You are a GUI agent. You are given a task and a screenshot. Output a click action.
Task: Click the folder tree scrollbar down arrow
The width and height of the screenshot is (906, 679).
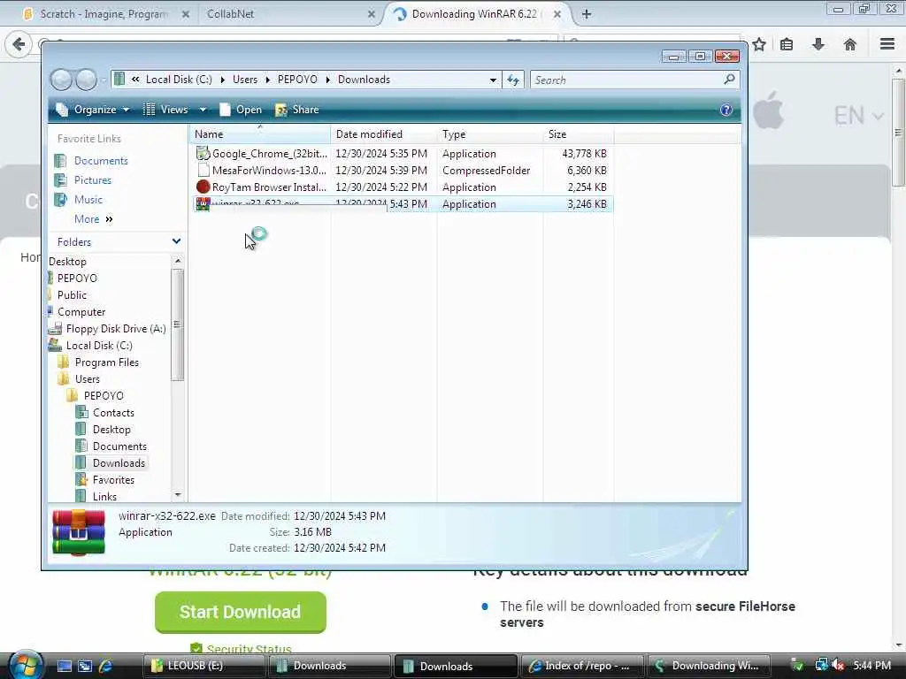(178, 495)
